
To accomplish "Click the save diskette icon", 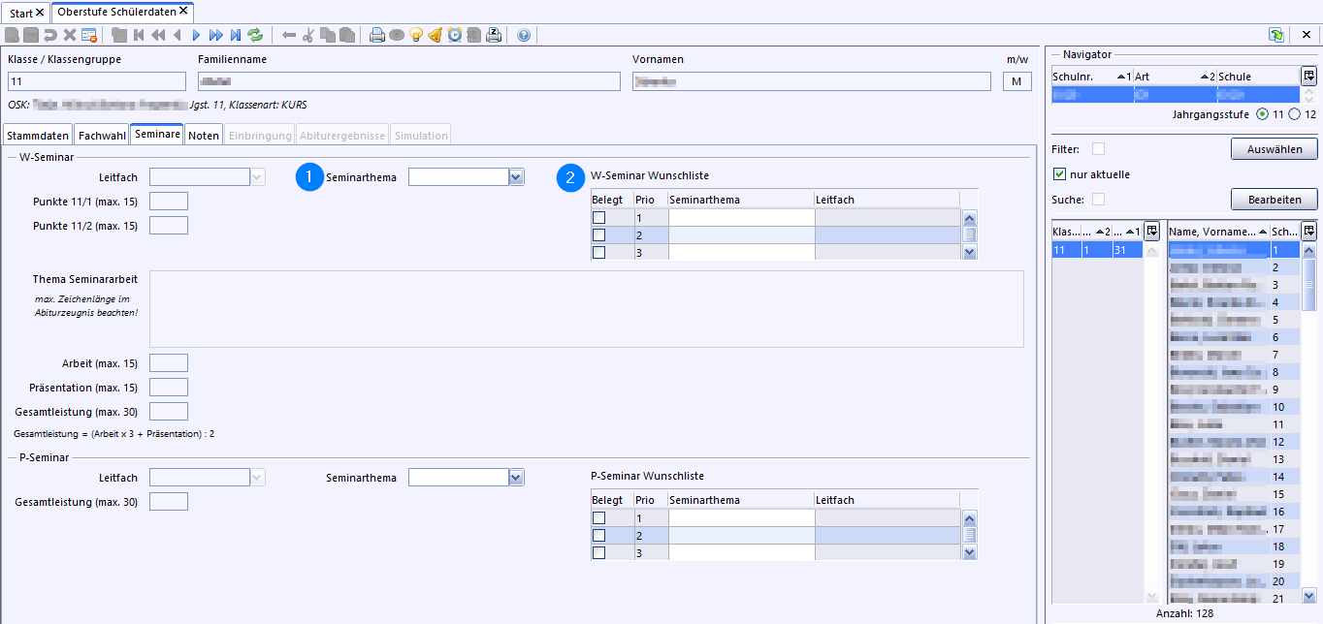I will tap(31, 35).
